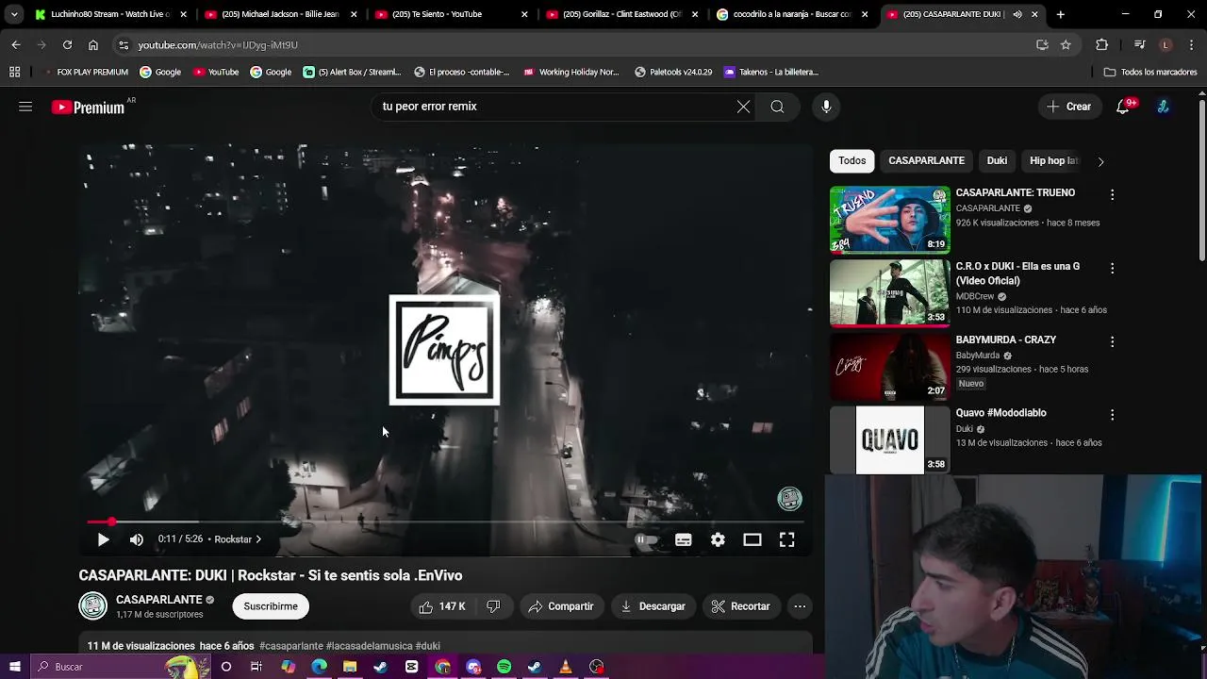The width and height of the screenshot is (1207, 679).
Task: Reload the page in browser toolbar
Action: (x=67, y=44)
